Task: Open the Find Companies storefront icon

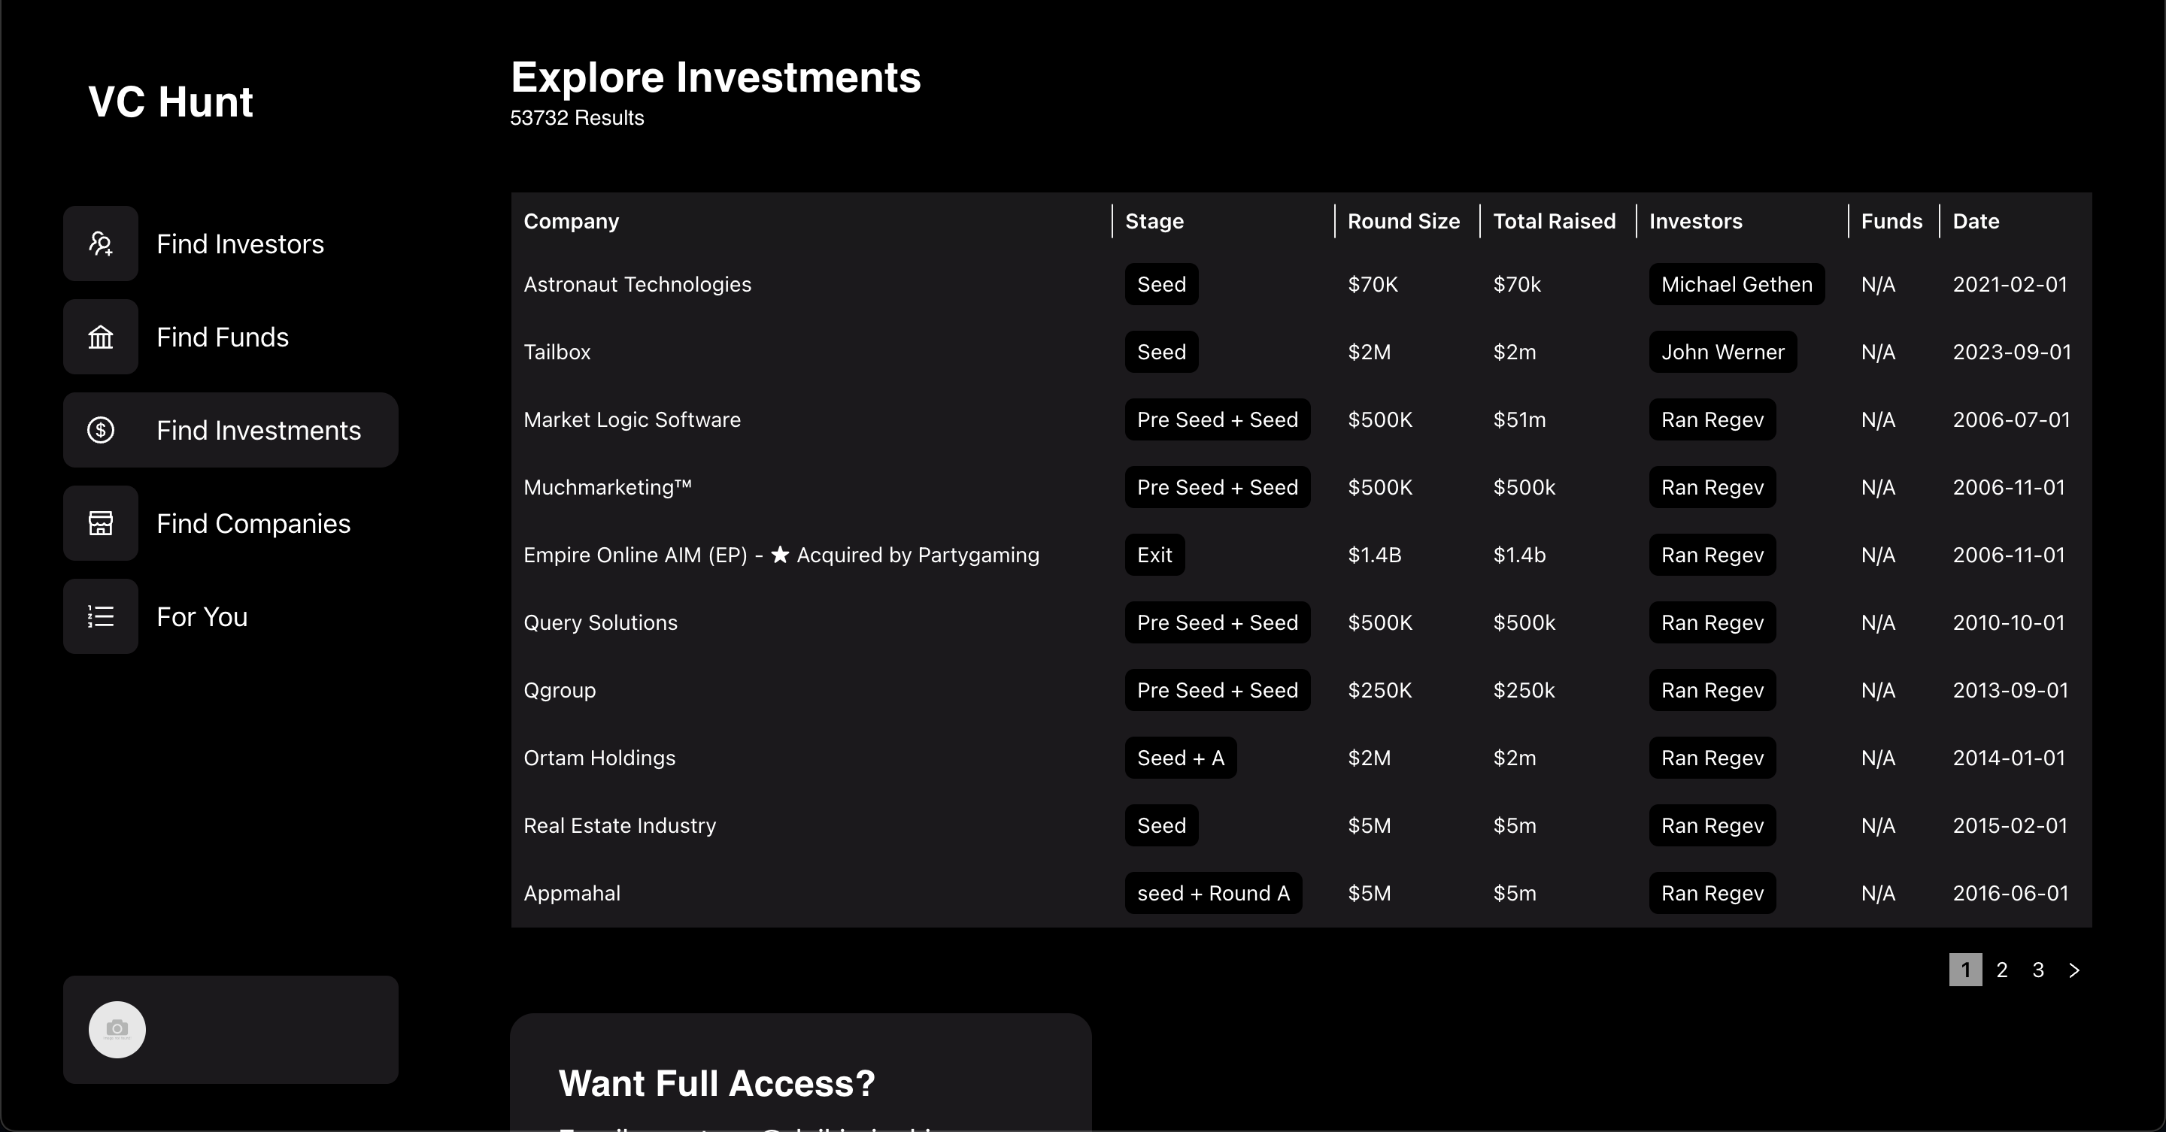Action: (100, 524)
